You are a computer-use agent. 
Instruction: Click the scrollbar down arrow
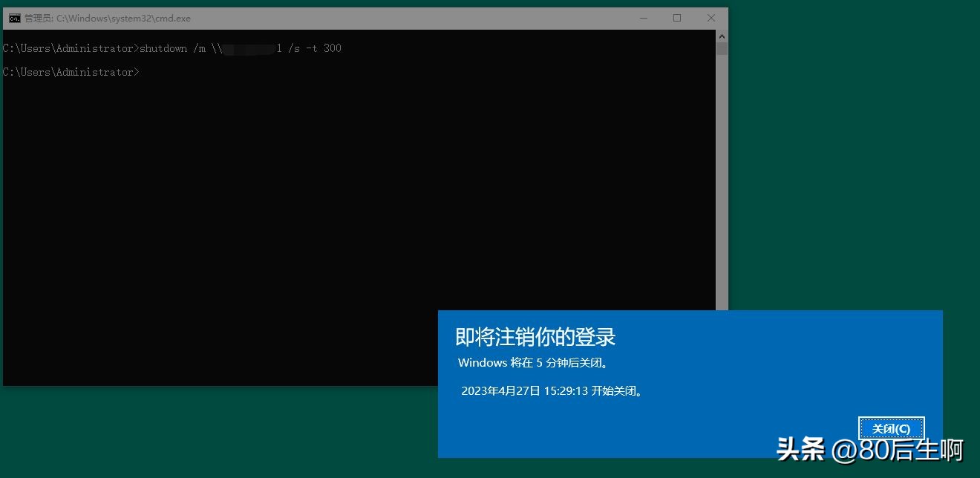tap(721, 378)
